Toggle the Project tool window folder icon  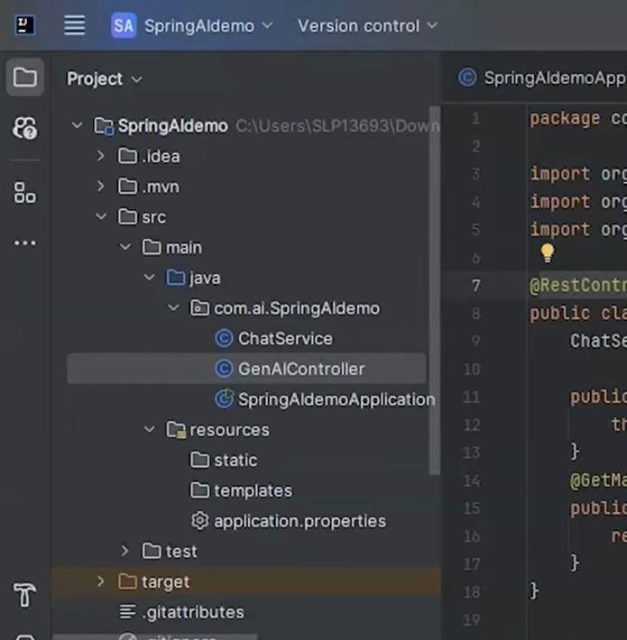click(25, 77)
